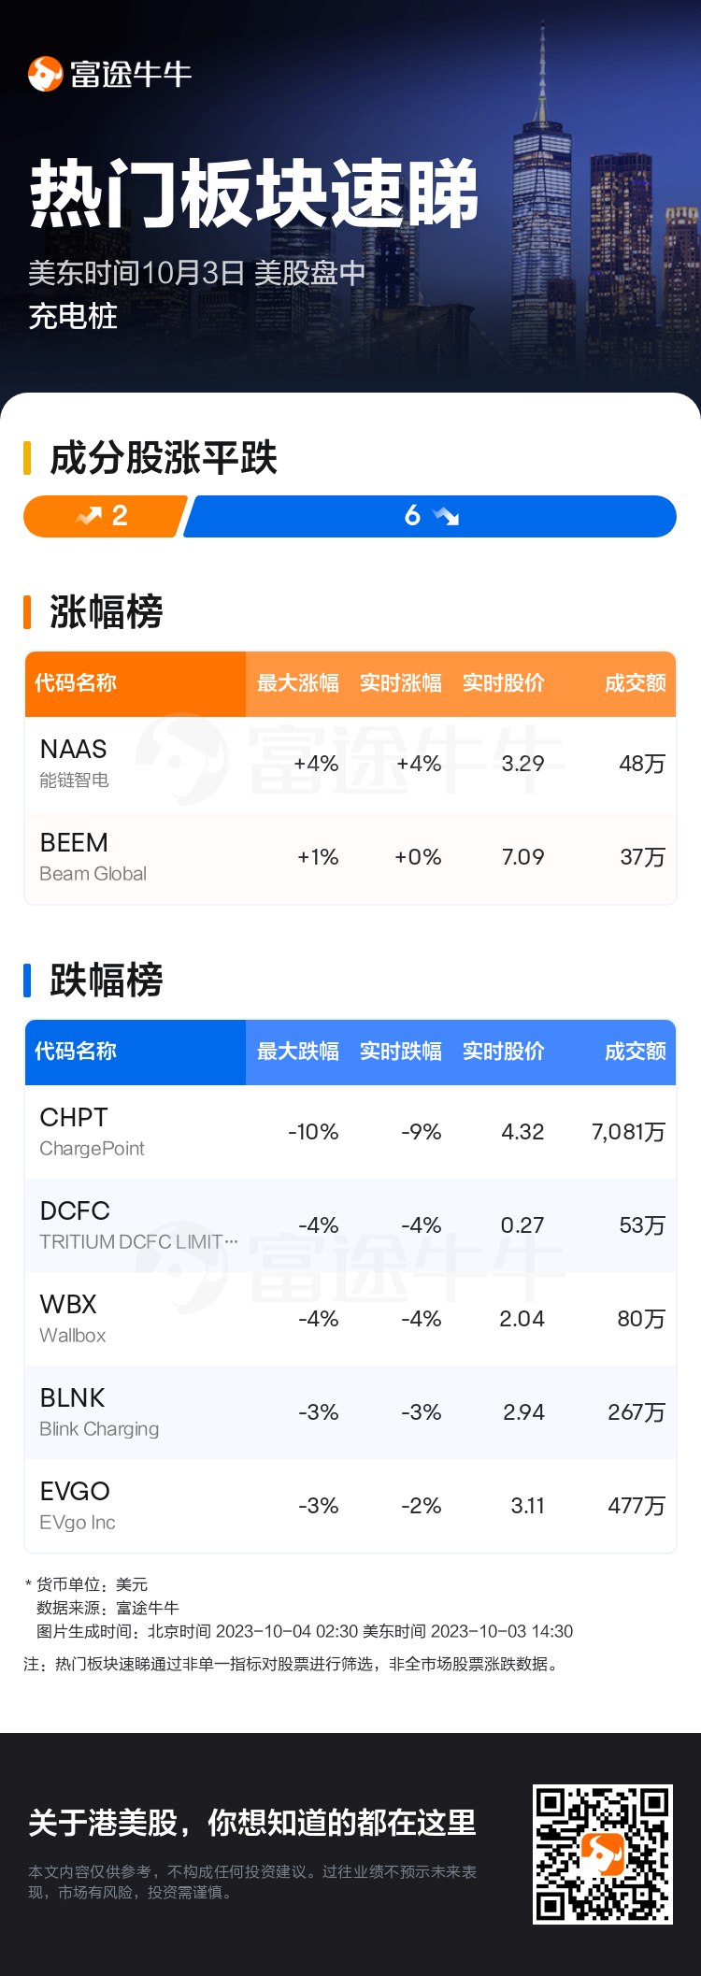Click the blue falling arrow icon
The image size is (701, 1976).
tap(446, 516)
